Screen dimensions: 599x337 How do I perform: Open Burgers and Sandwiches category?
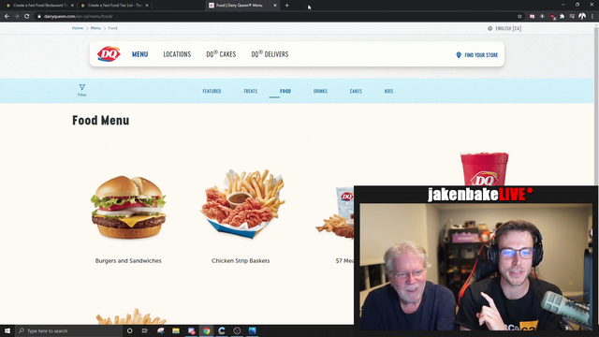(128, 261)
